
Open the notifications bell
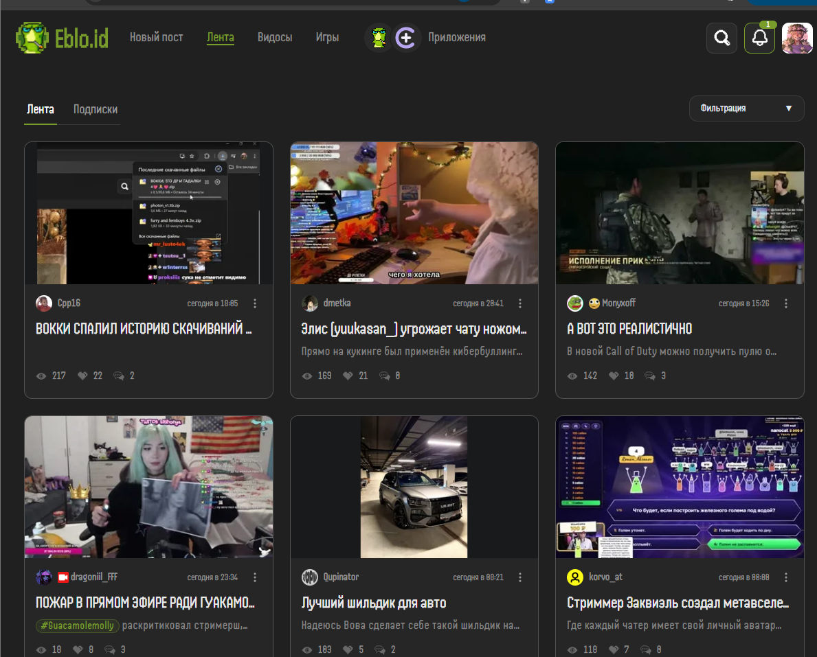coord(760,38)
